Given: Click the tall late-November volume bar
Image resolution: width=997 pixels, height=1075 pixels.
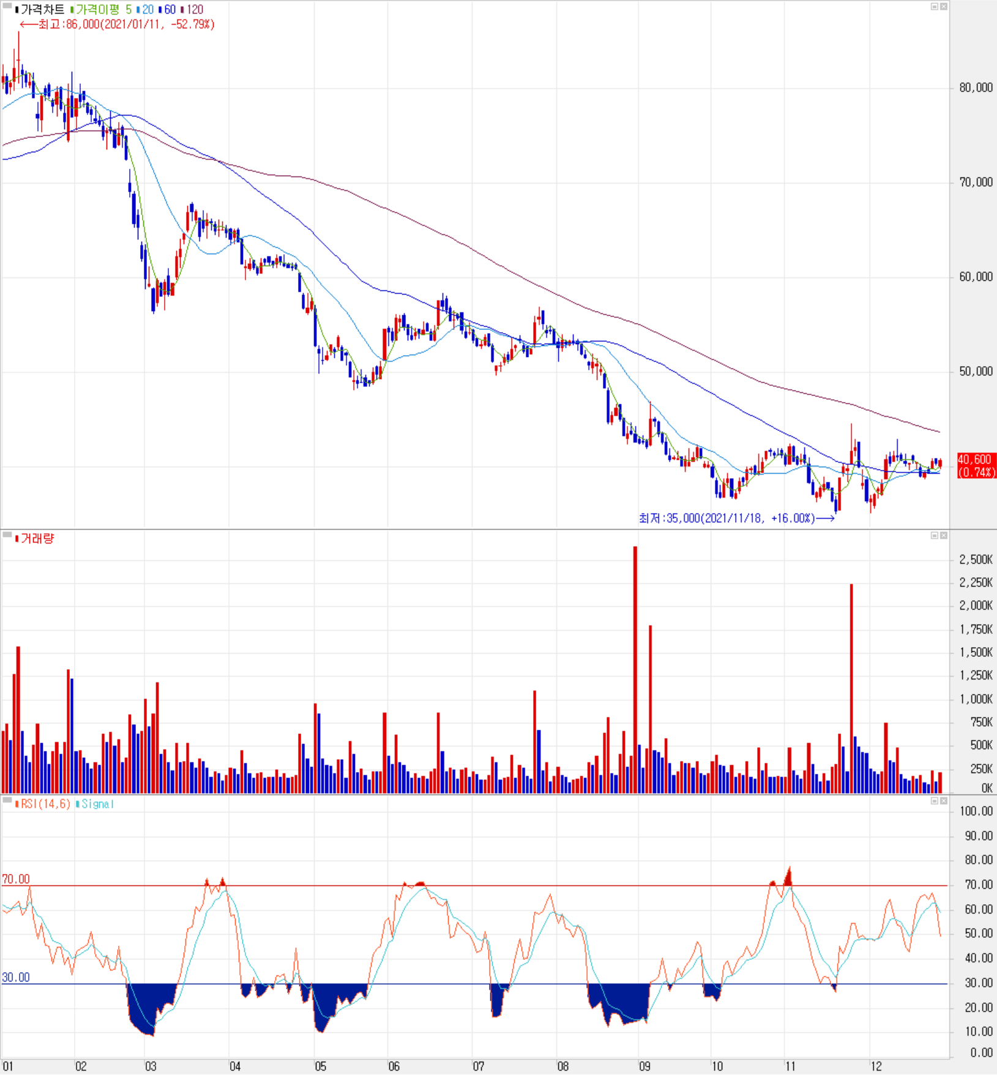Looking at the screenshot, I should tap(851, 689).
